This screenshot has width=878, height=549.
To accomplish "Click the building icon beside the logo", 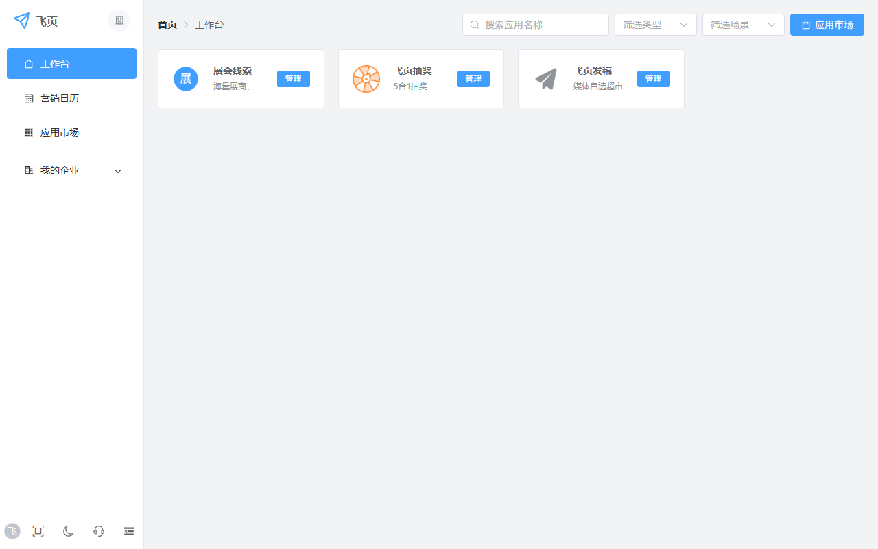I will pos(119,21).
